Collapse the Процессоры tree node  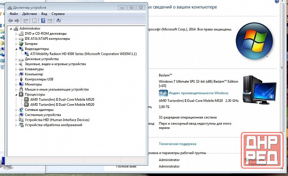(x=16, y=95)
